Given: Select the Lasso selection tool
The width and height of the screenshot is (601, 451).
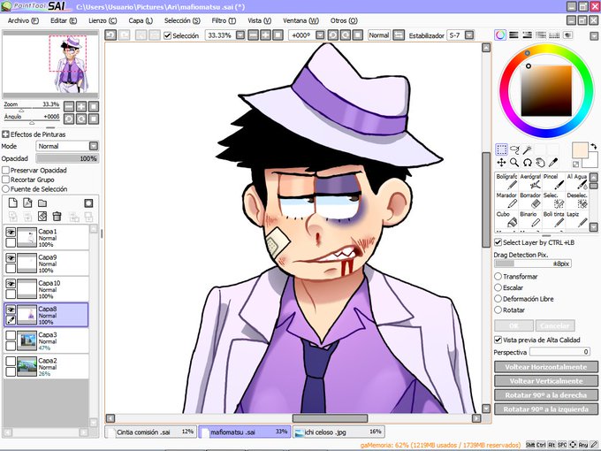Looking at the screenshot, I should 514,149.
